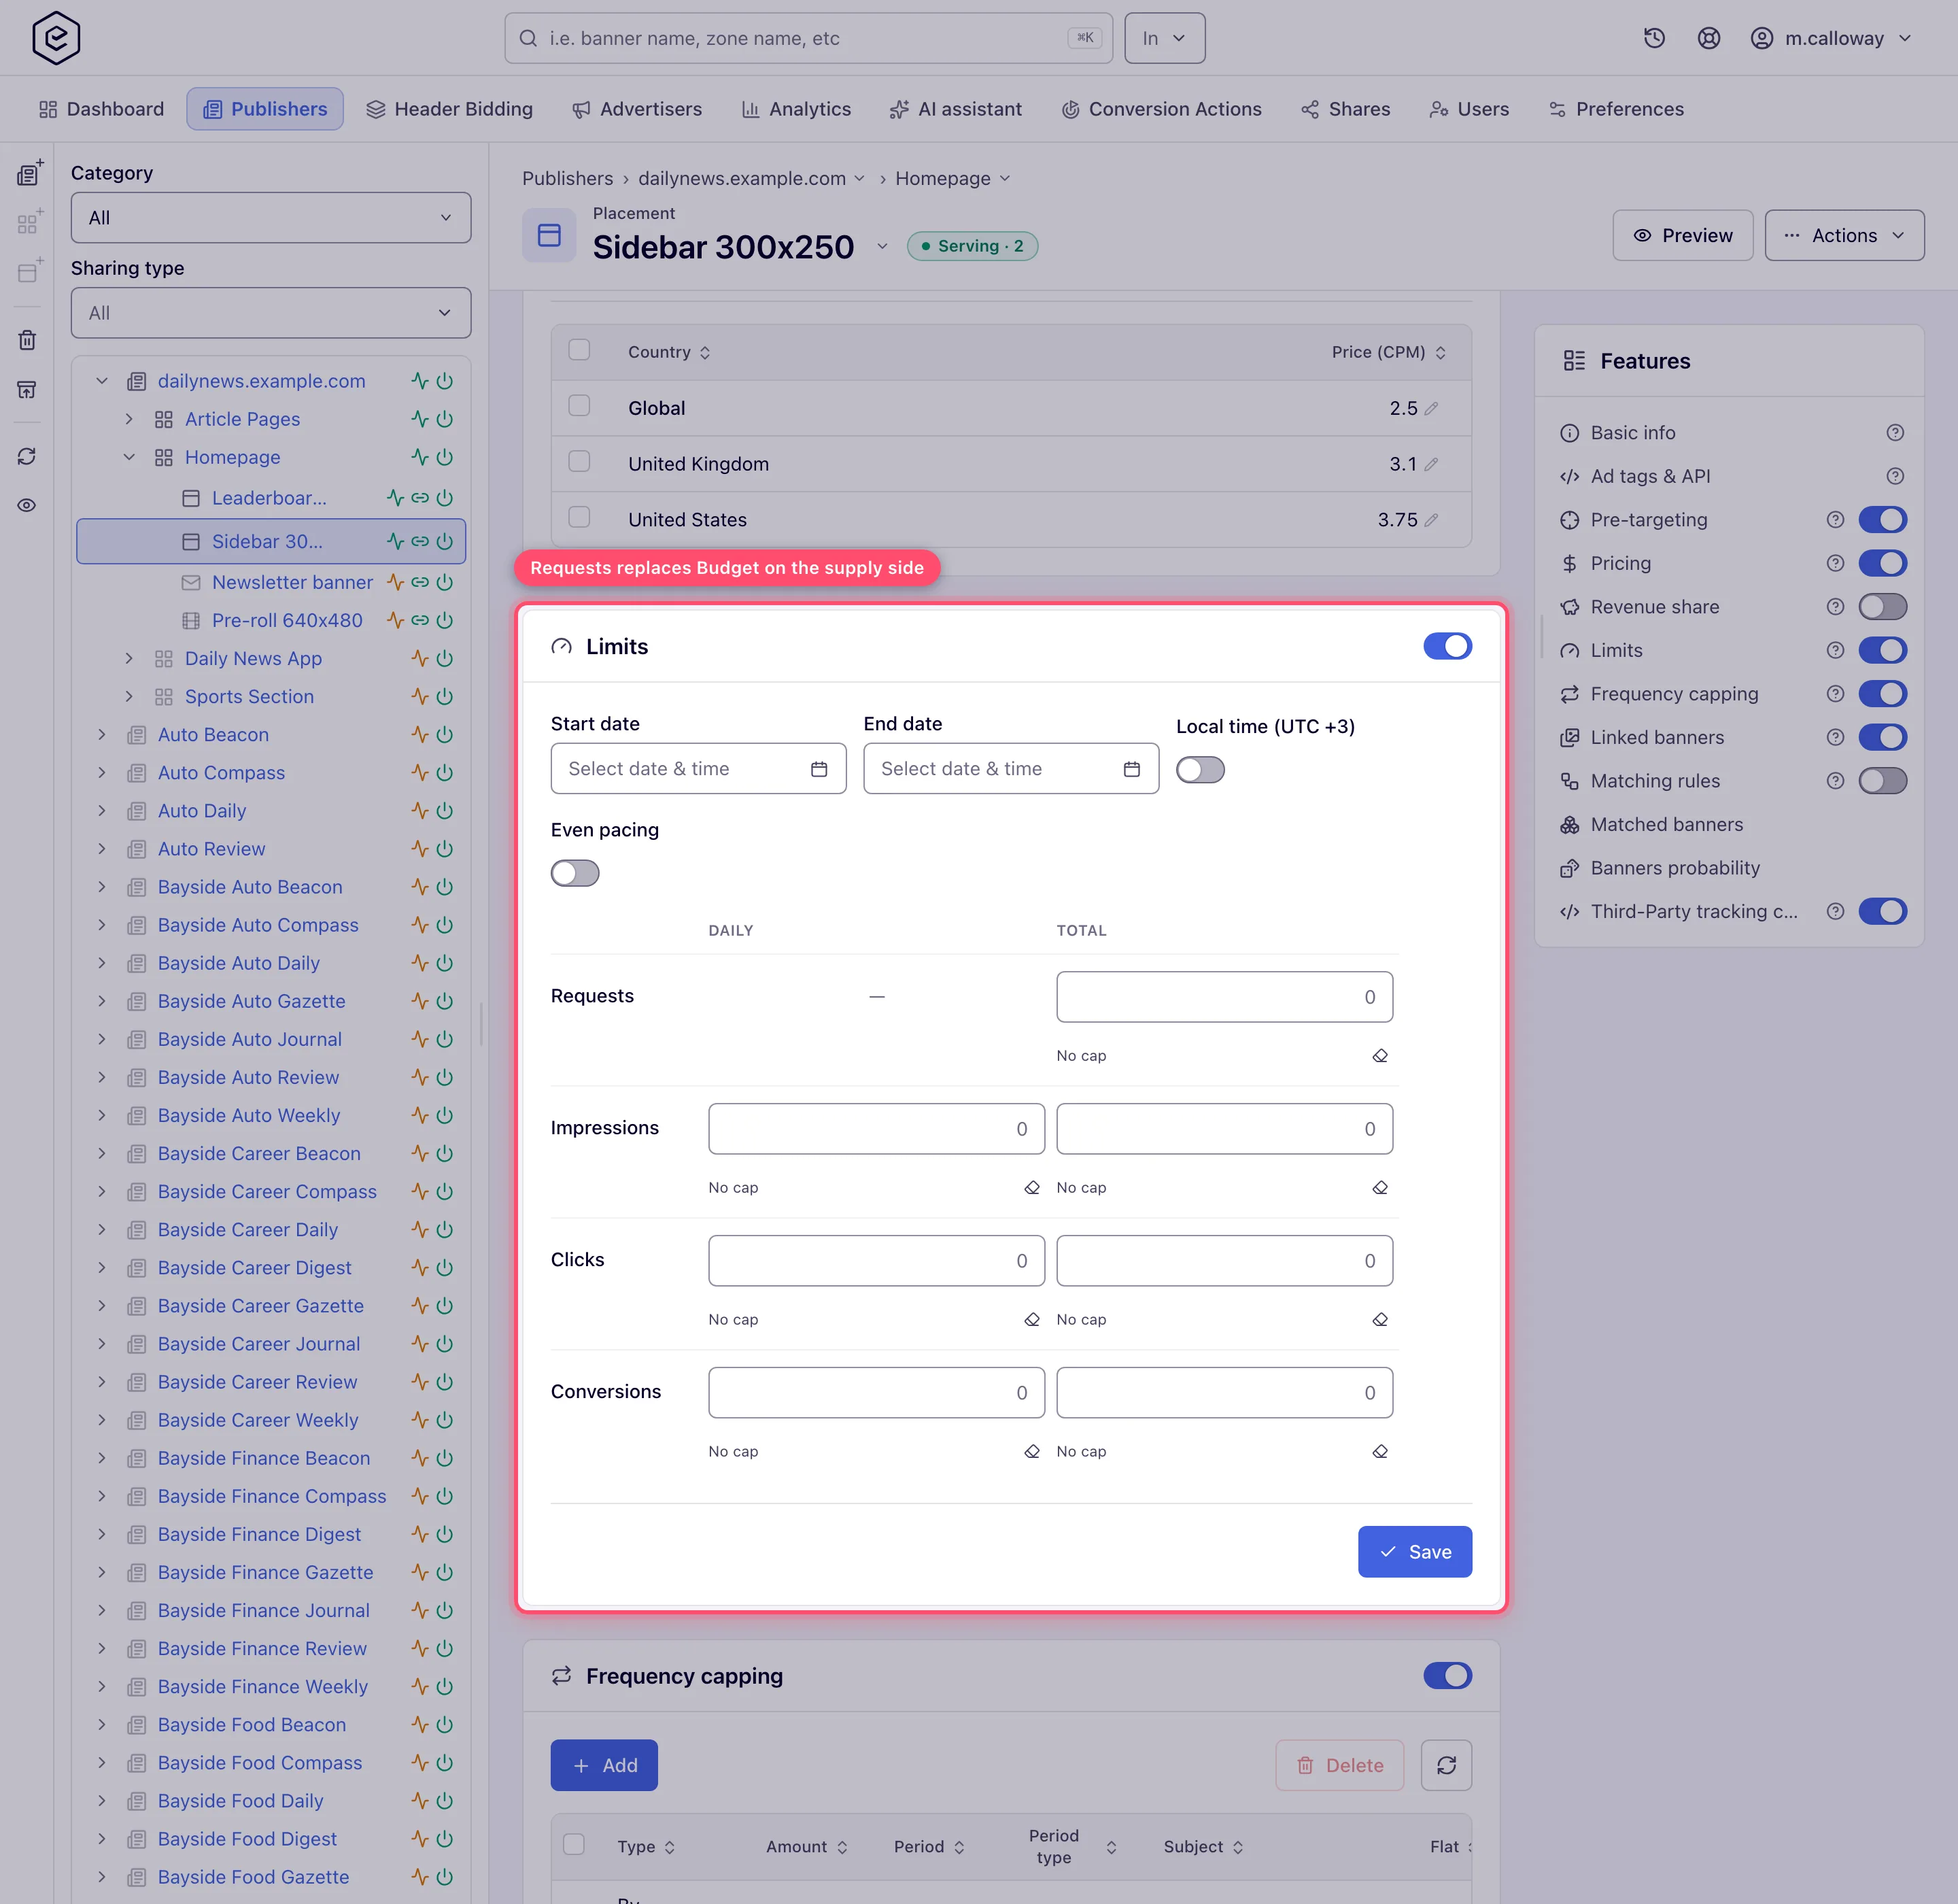1958x1904 pixels.
Task: Click the link icon on Newsletter banner row
Action: [x=420, y=582]
